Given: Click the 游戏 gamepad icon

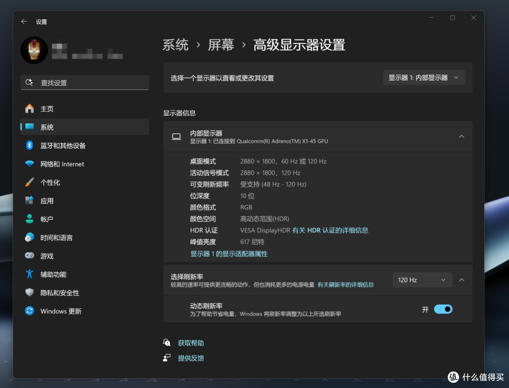Looking at the screenshot, I should [x=30, y=256].
